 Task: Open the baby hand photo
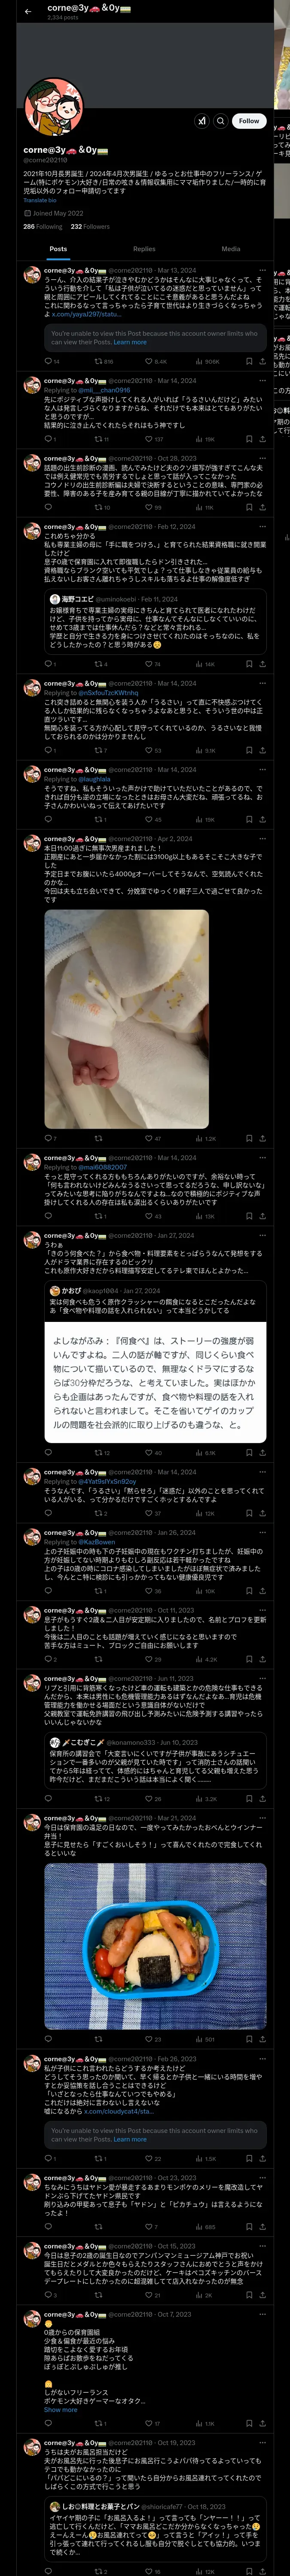click(x=126, y=1017)
